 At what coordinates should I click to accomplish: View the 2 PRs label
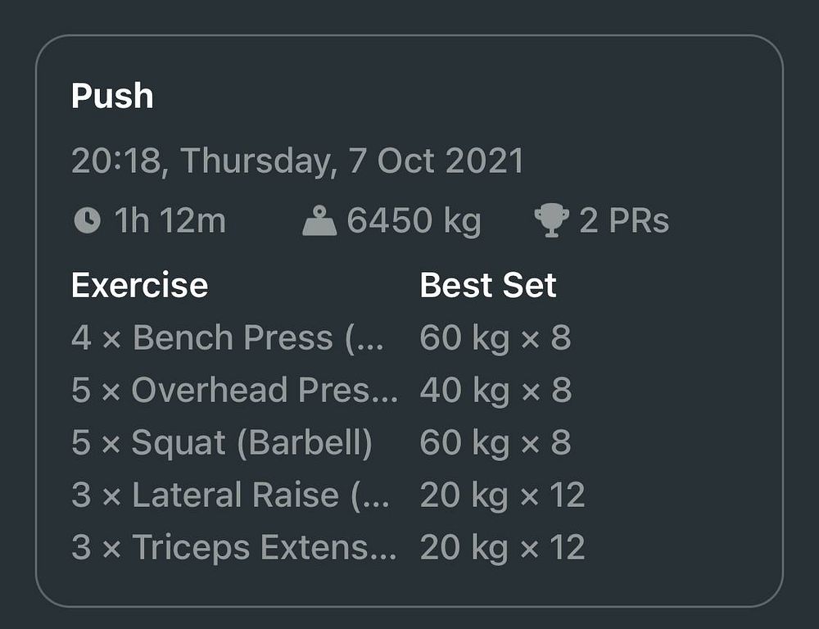point(624,220)
